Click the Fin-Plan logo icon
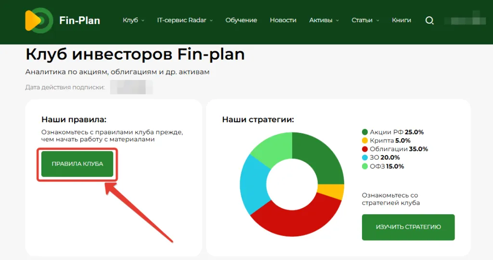Viewport: 493px width, 260px height. pos(39,20)
